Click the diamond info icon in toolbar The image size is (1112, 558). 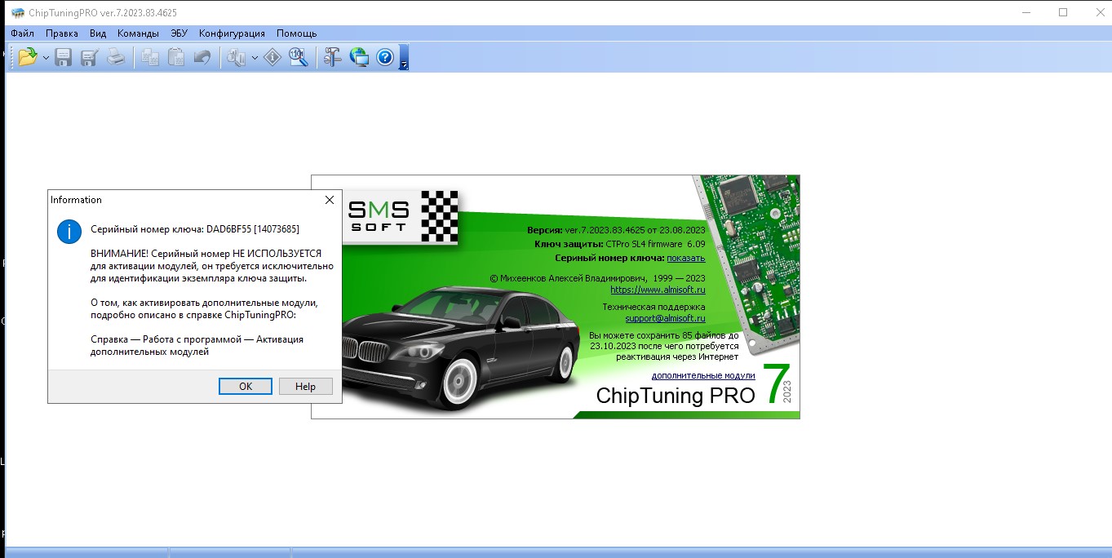272,57
